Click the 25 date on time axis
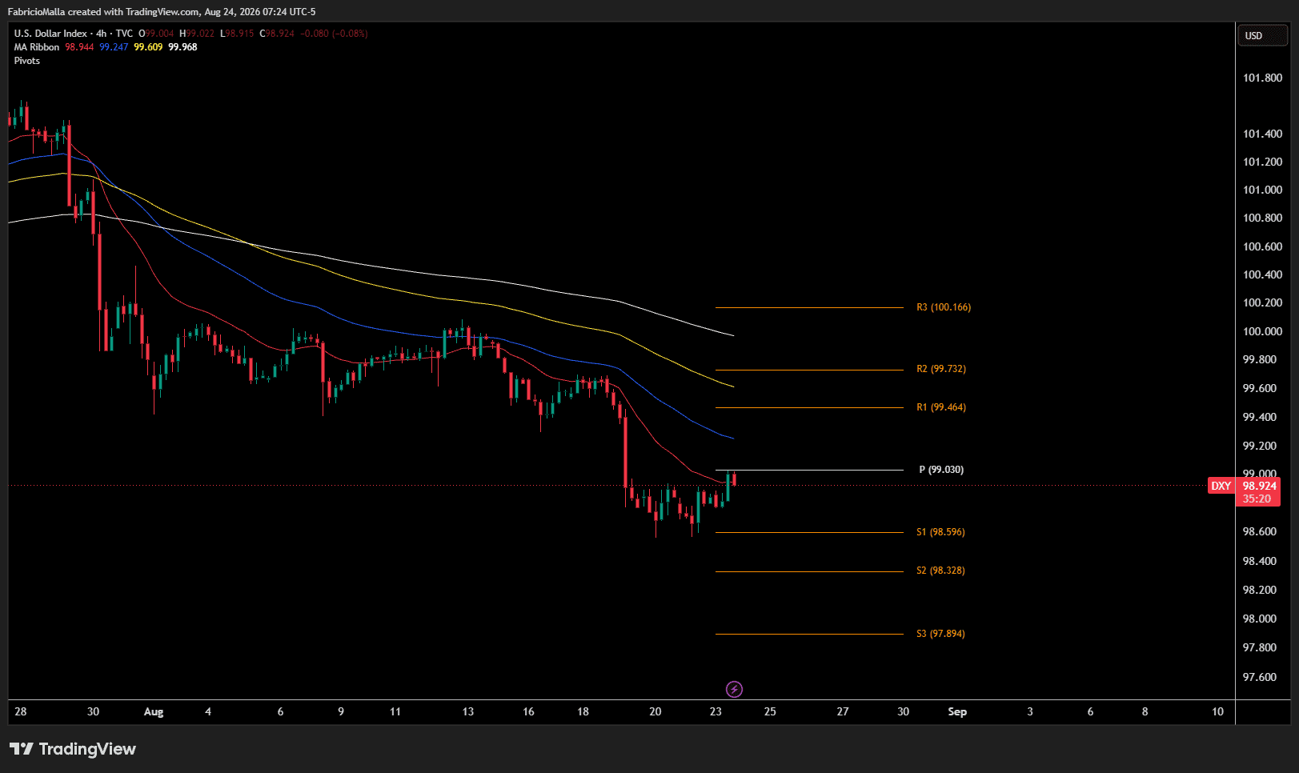1299x773 pixels. click(x=770, y=711)
